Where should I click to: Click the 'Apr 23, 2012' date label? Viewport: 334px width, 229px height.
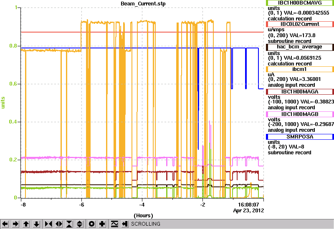248,211
